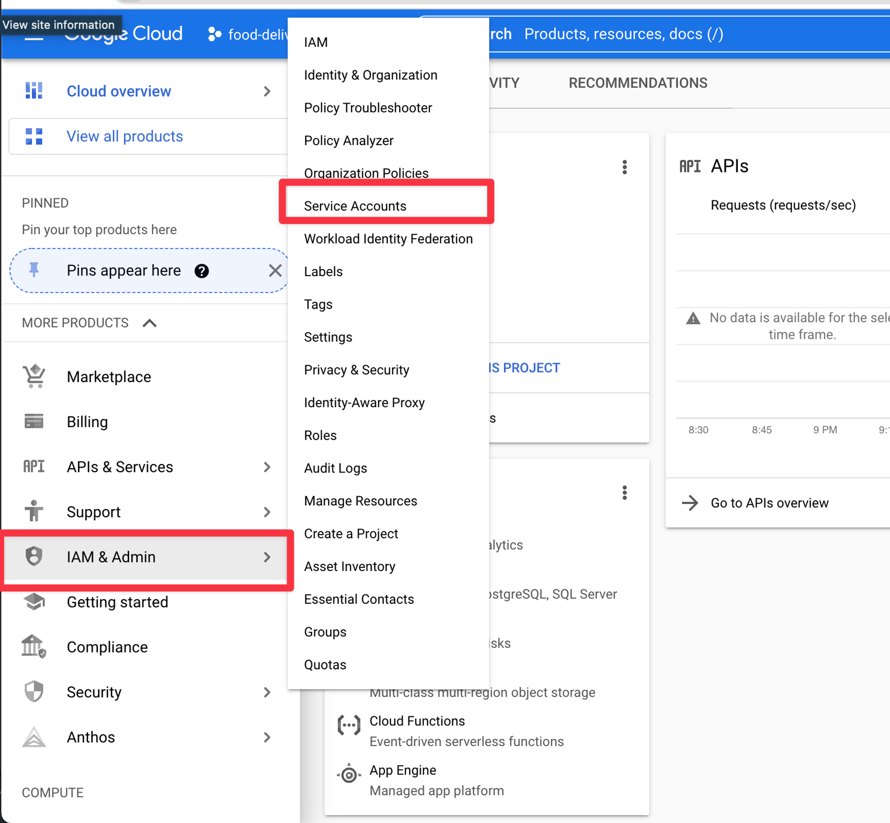Collapse the MORE PRODUCTS section
Screen dimensions: 890x823
150,323
